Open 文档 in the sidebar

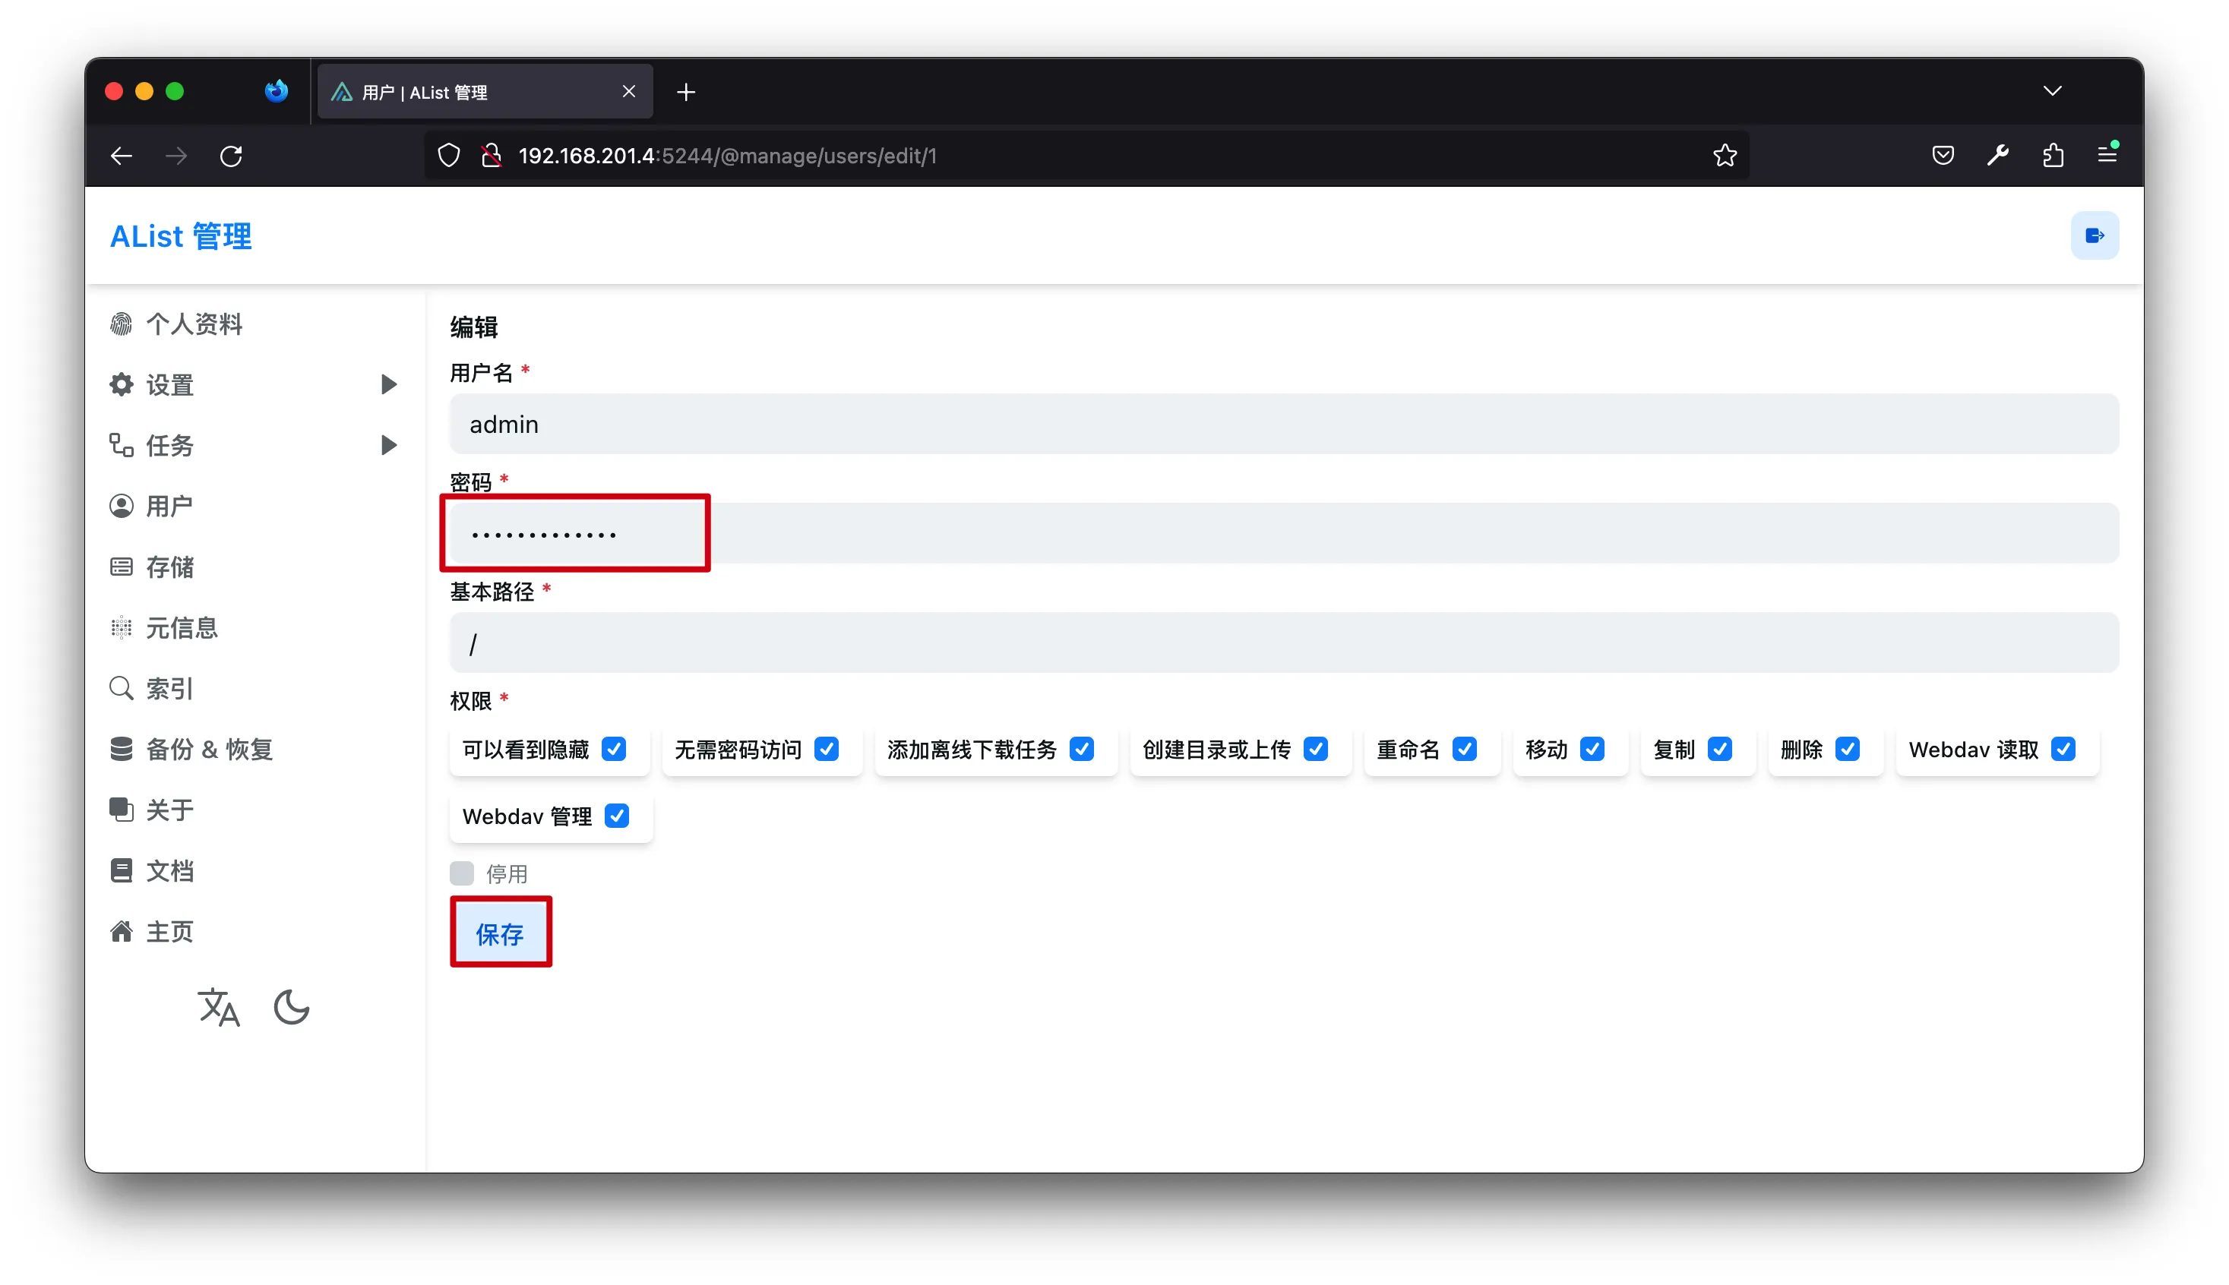(169, 871)
